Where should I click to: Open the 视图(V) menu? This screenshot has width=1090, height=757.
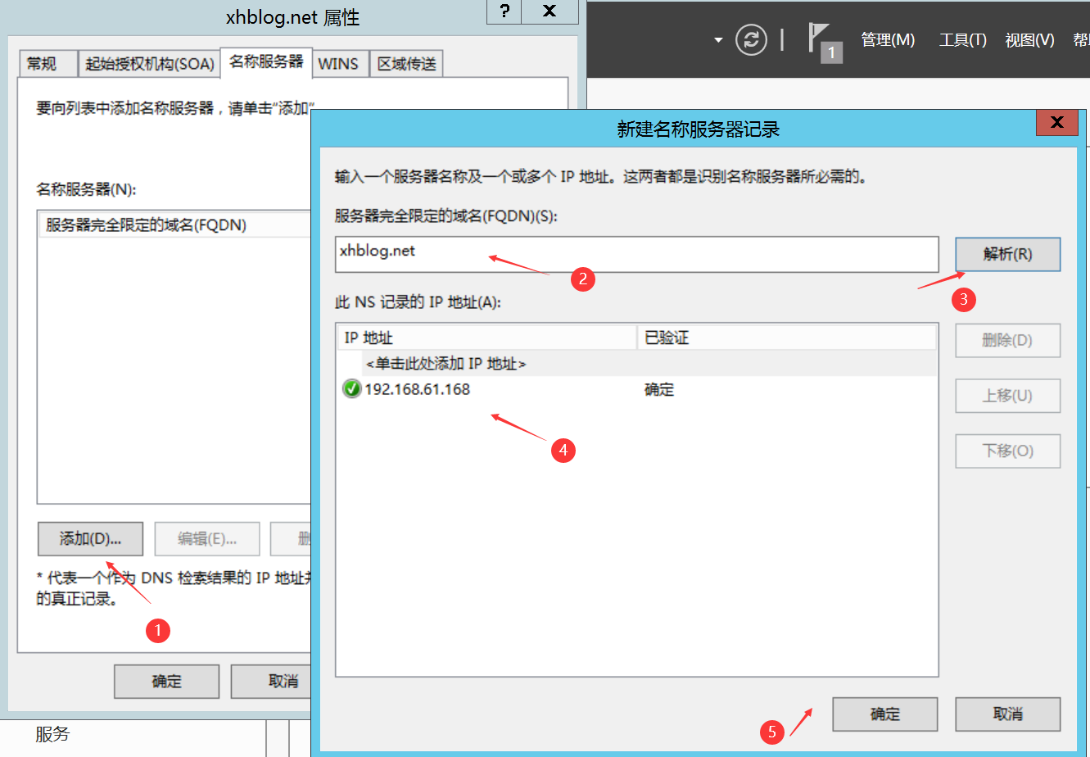(1029, 39)
